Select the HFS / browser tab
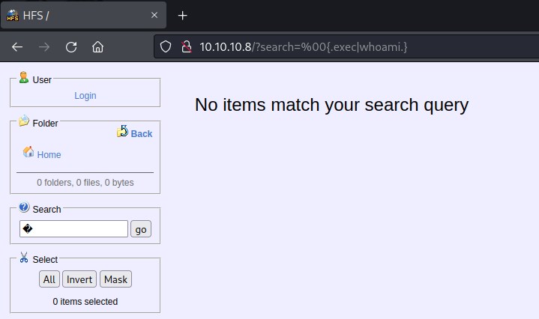Screen dimensions: 539x319 [75, 15]
